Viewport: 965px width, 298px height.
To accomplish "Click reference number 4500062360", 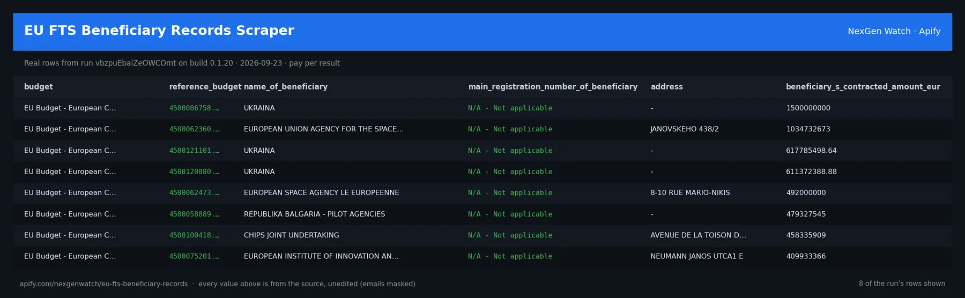I will [194, 129].
